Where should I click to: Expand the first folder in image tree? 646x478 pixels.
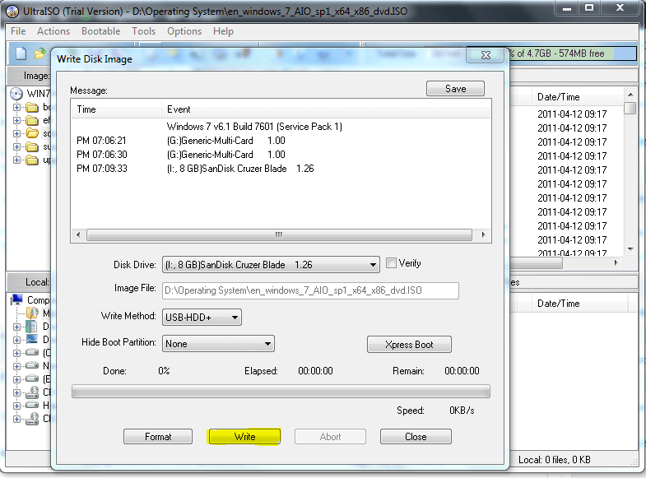point(17,108)
